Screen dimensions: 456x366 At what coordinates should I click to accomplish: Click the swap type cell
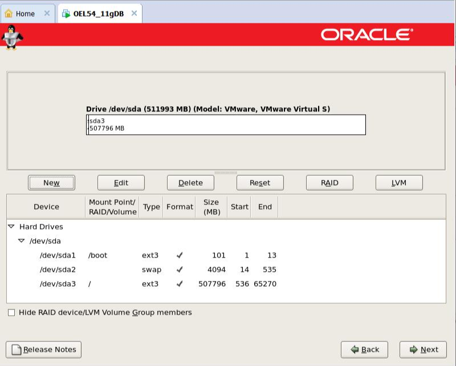[x=152, y=270]
